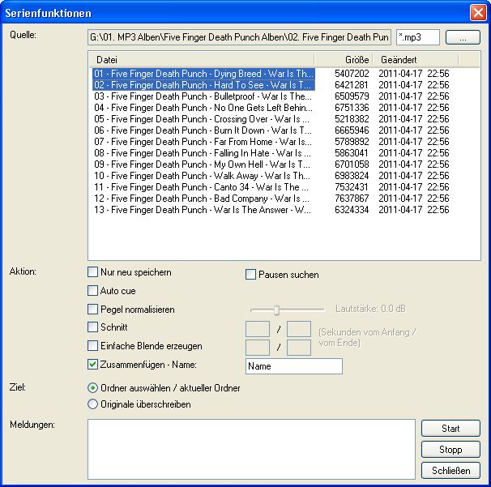Enable the Nur neu speichern checkbox

92,271
